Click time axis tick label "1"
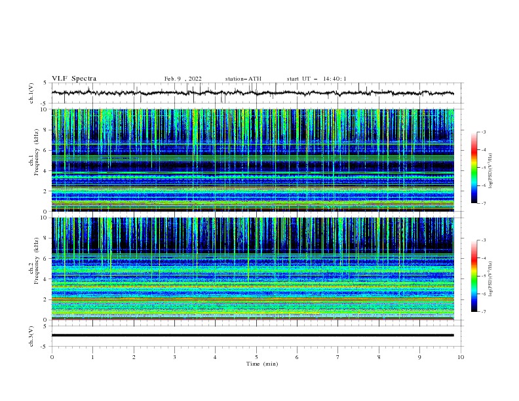Screen dimensions: 519x401 tap(92, 357)
